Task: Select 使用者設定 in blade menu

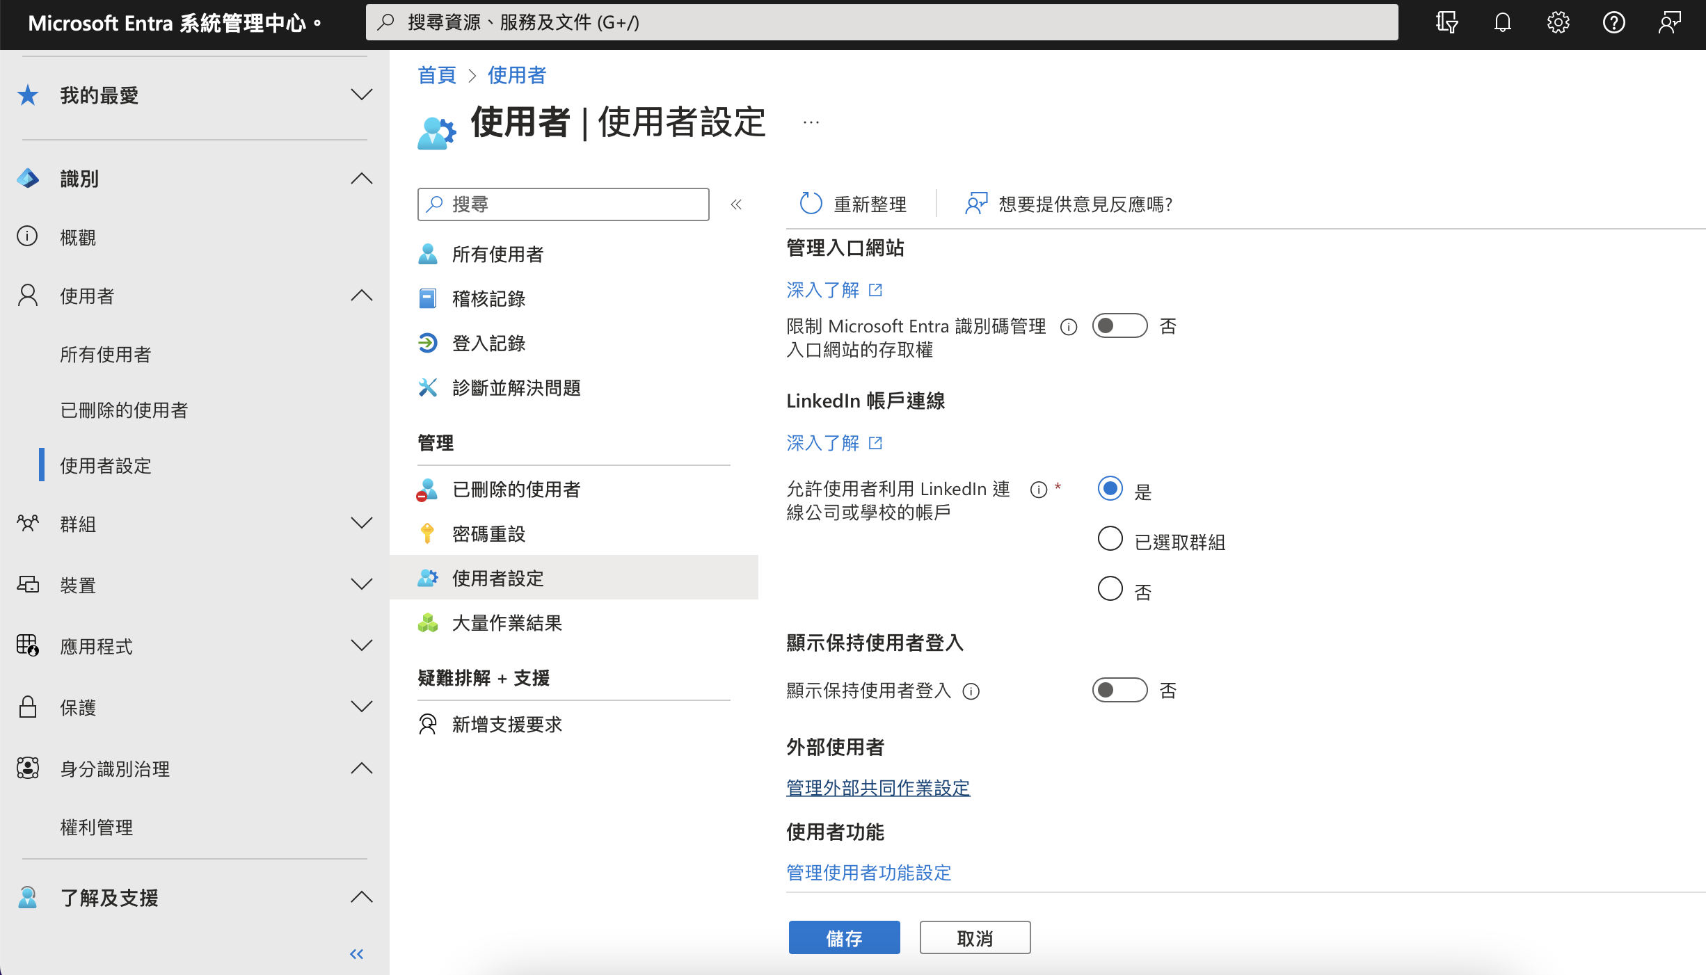Action: 574,577
